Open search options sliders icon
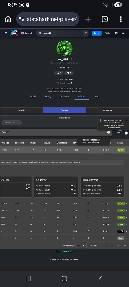The width and height of the screenshot is (129, 287). click(x=85, y=33)
